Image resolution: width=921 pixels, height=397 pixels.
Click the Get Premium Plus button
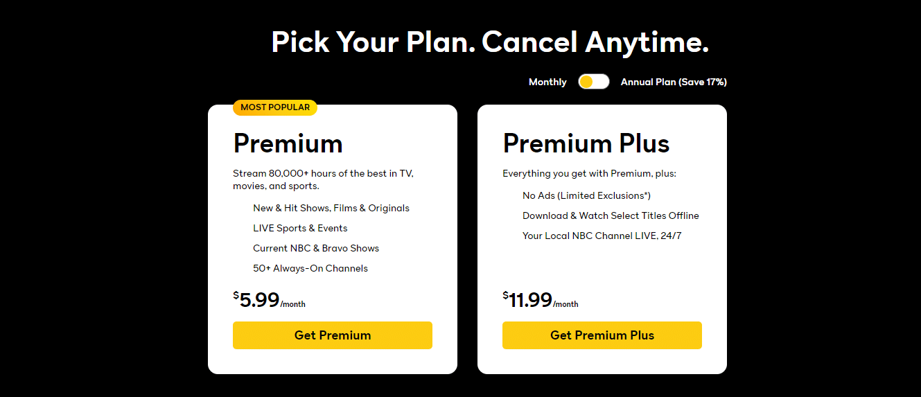(602, 335)
